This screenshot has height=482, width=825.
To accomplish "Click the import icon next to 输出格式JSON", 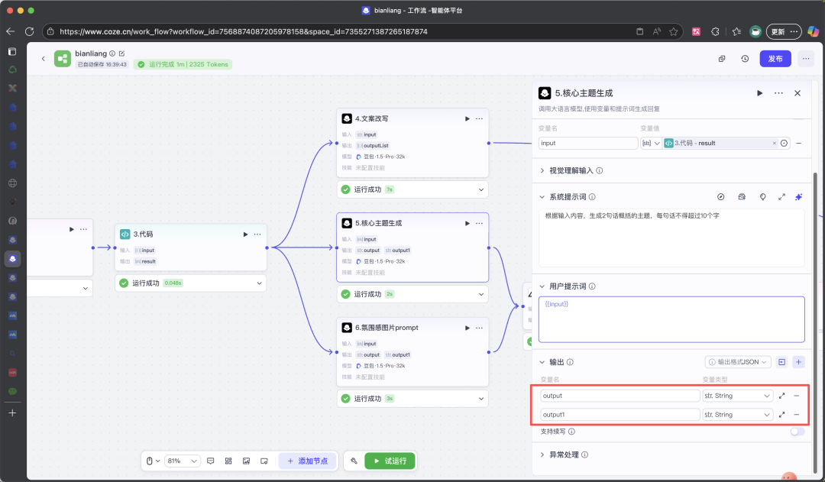I will 782,362.
